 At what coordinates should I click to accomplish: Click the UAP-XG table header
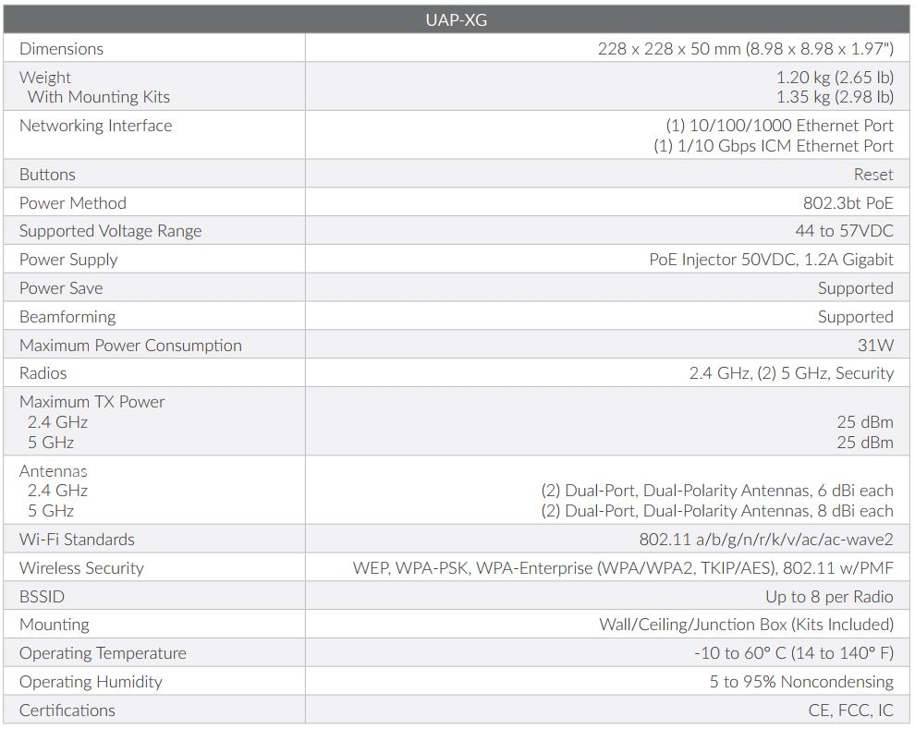(457, 19)
